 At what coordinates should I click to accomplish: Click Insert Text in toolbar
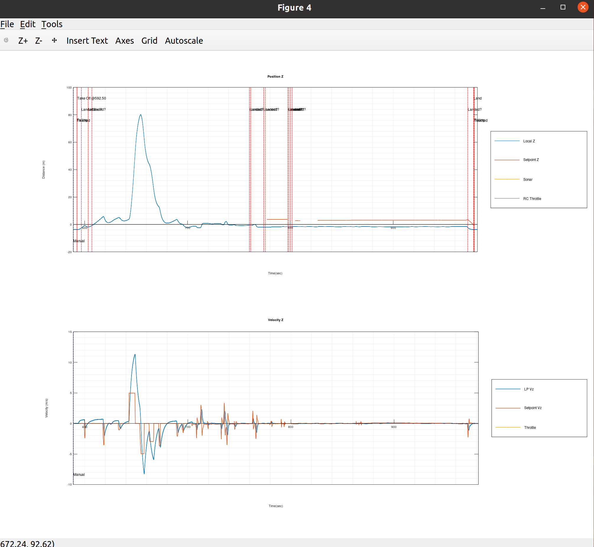(87, 40)
